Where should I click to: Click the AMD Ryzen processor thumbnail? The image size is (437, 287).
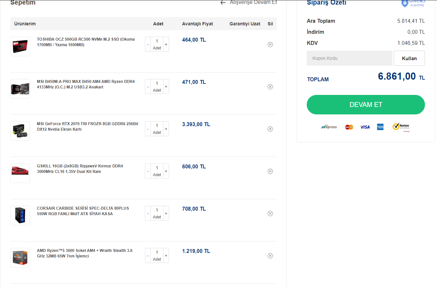20,257
